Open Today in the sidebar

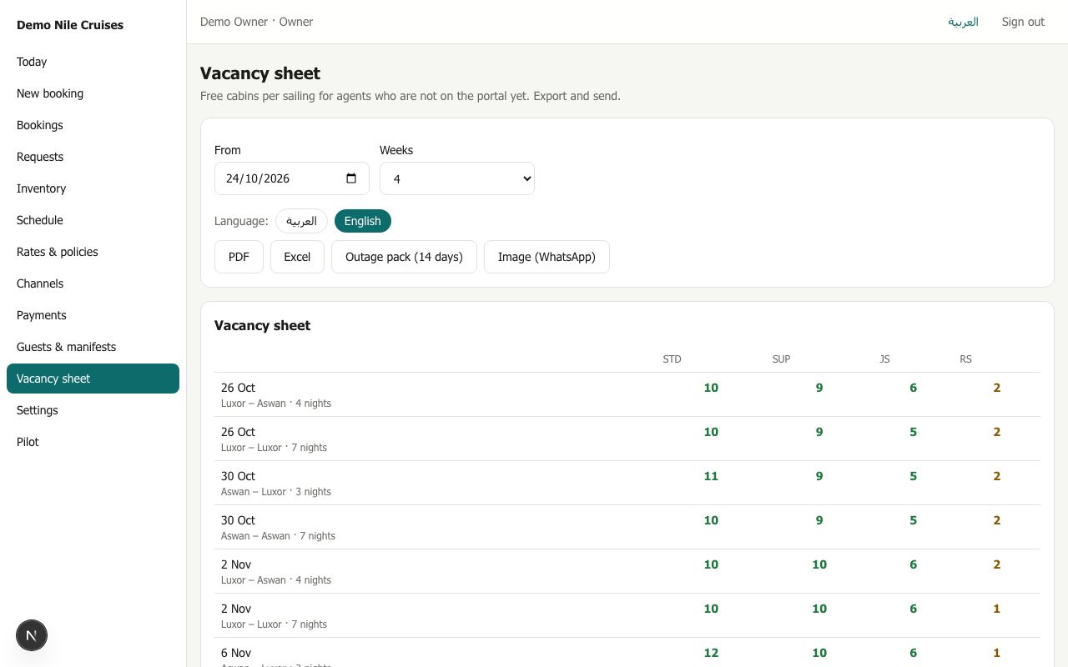tap(93, 62)
